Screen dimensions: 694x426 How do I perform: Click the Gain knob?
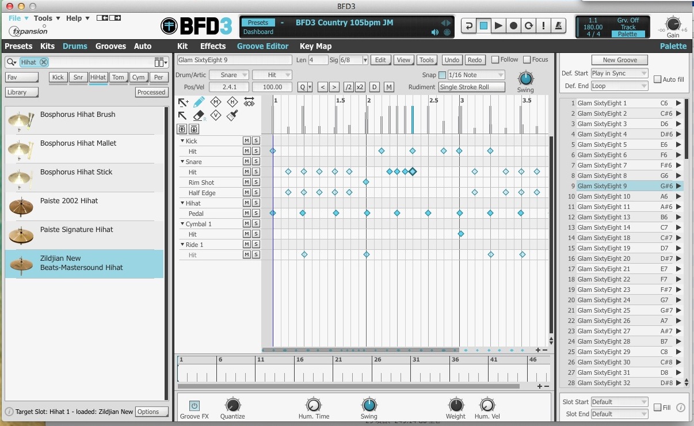[x=673, y=24]
